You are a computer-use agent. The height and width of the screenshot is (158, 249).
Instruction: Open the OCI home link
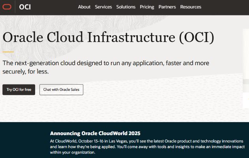(25, 7)
